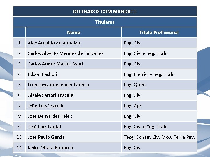Click the Edson Facholi name cell
210x157 pixels.
[73, 74]
